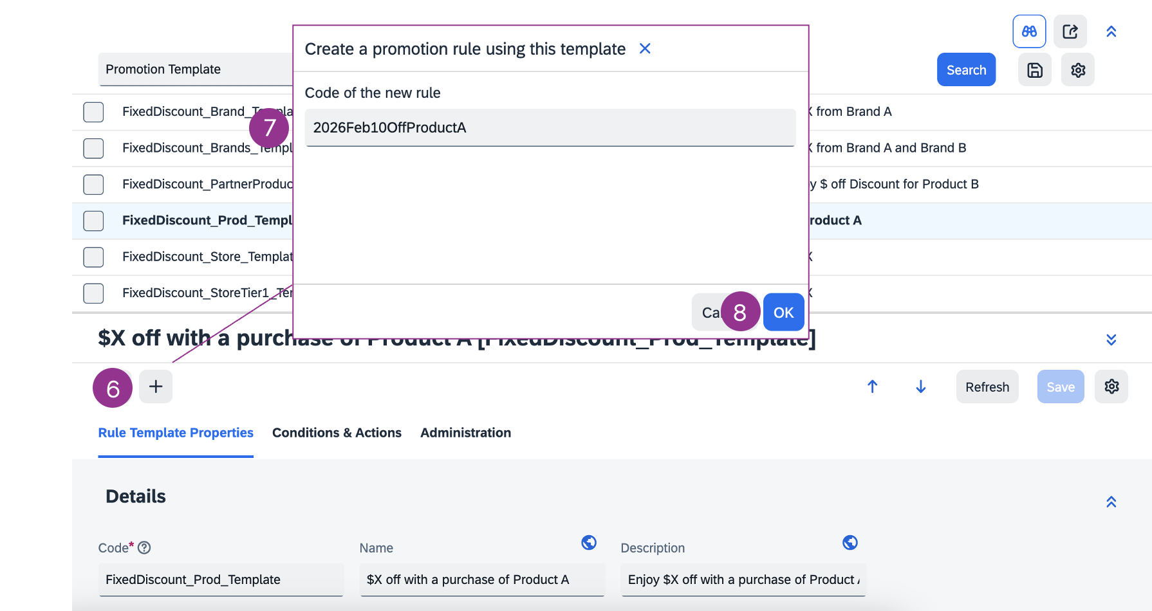Tick the FixedDiscount_Store_Template checkbox
This screenshot has height=611, width=1152.
93,257
